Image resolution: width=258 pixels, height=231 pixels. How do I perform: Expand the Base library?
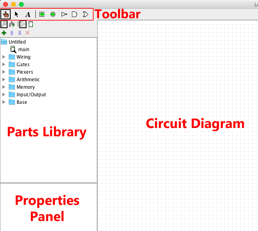coord(4,102)
